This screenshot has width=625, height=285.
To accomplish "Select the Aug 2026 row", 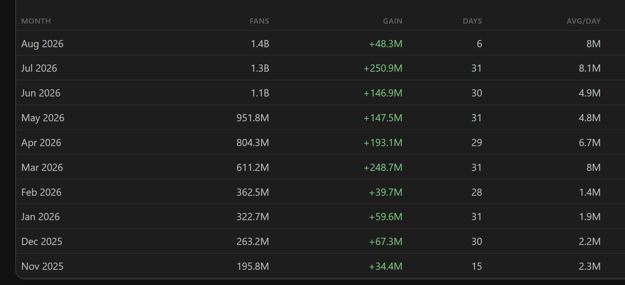I will click(320, 43).
